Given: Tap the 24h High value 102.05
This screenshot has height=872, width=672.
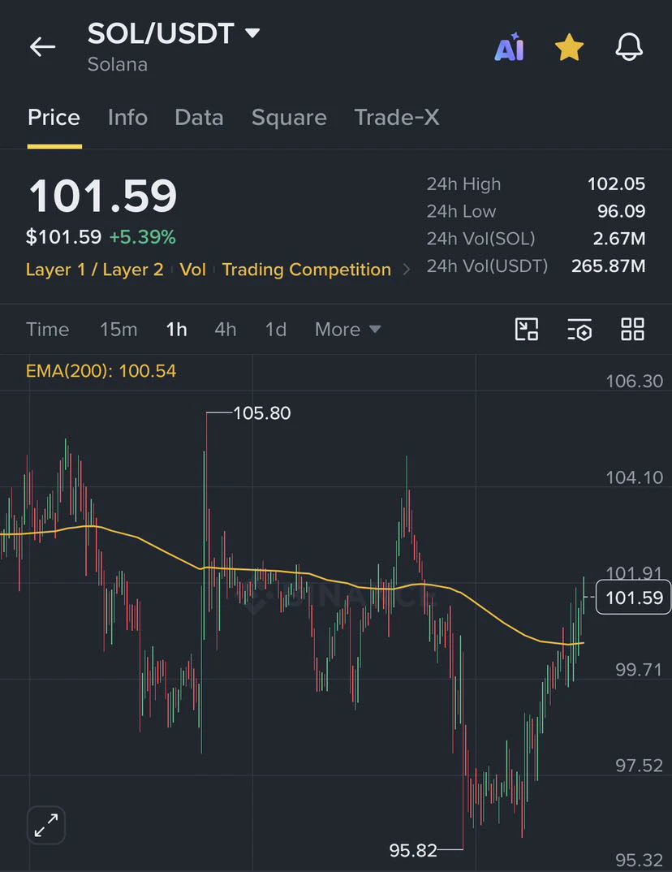Looking at the screenshot, I should point(617,184).
